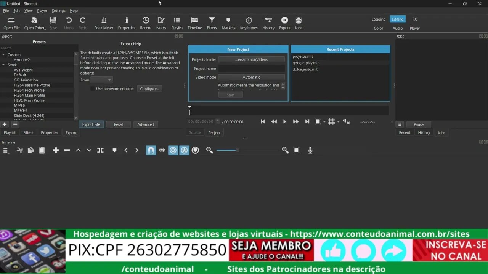Click the timeline Copy icon
488x274 pixels.
tap(30, 150)
